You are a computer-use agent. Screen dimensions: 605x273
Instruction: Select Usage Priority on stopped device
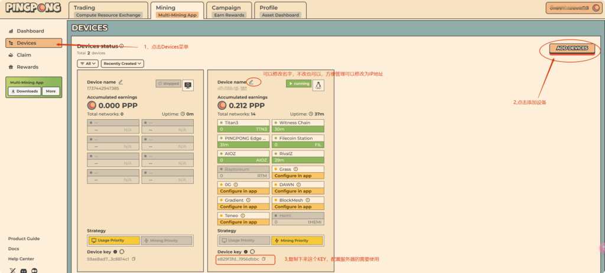point(114,240)
